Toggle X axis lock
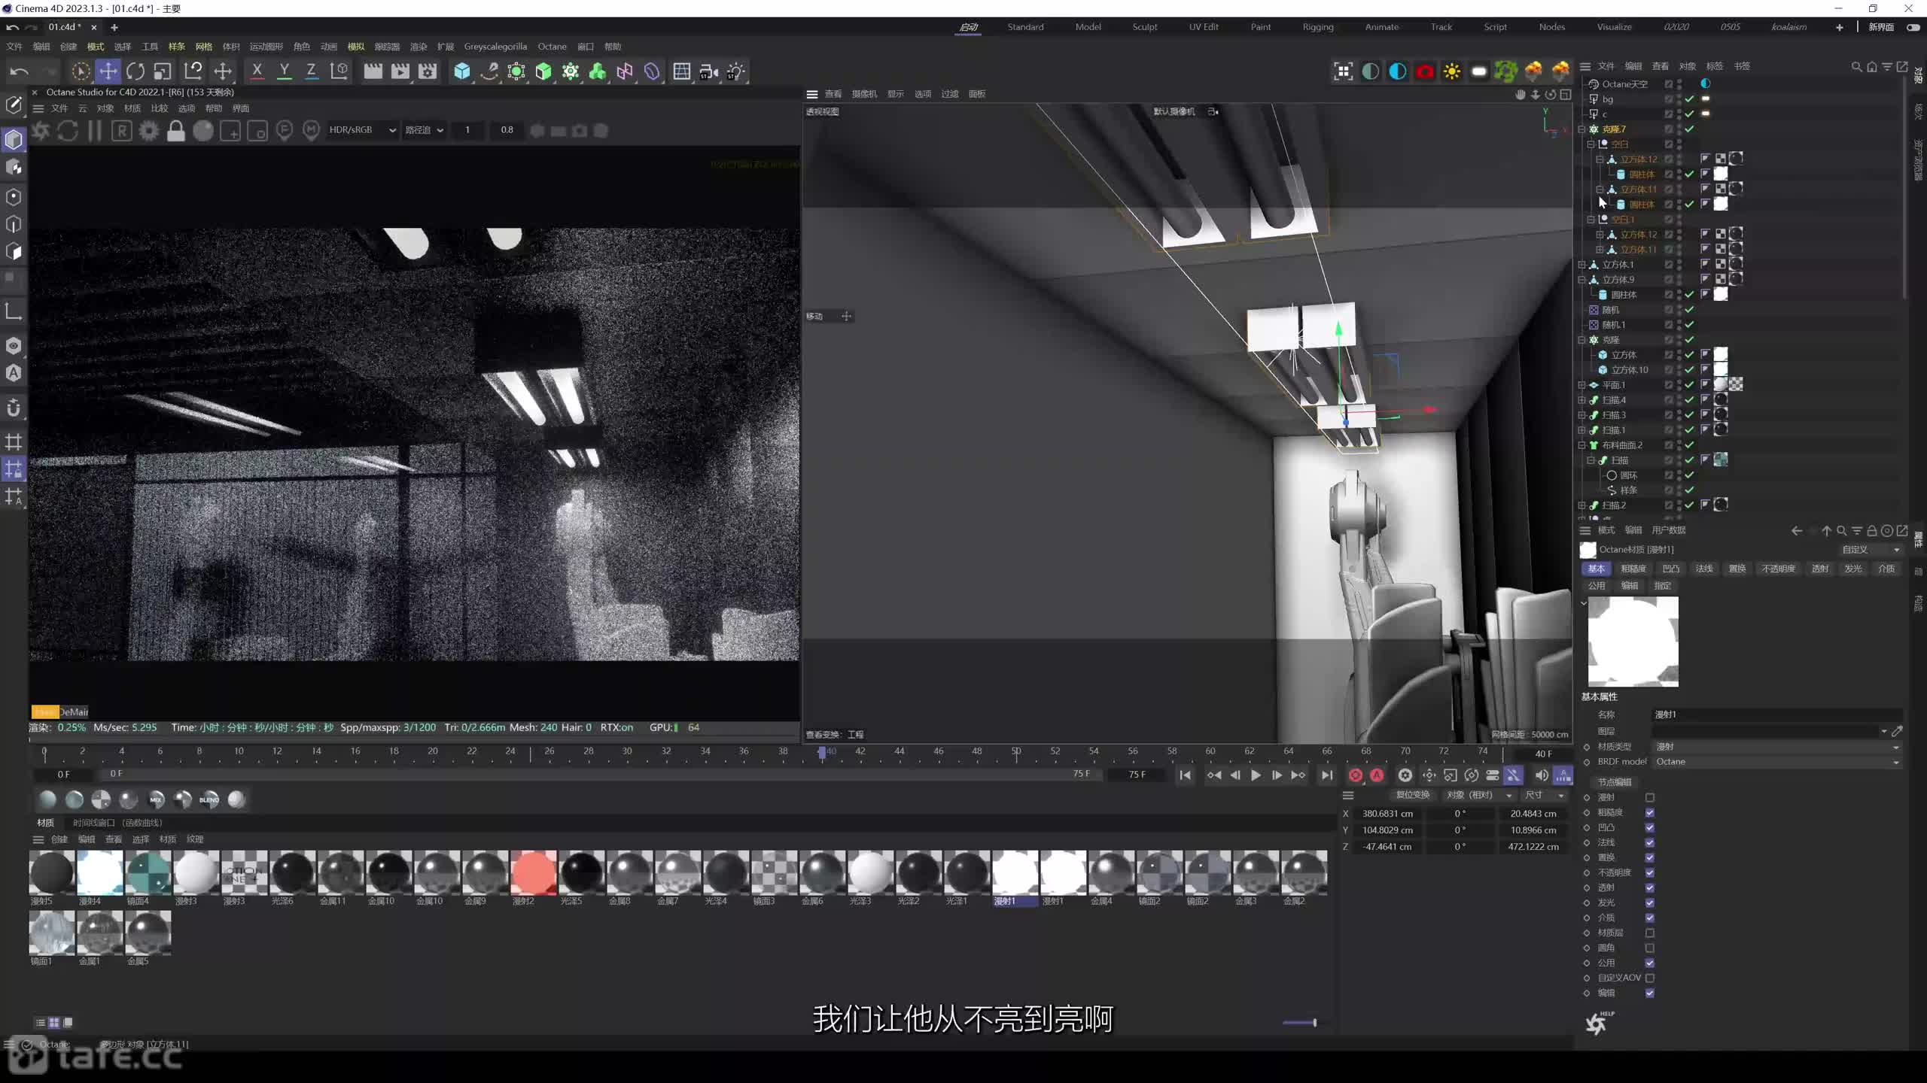Viewport: 1927px width, 1083px height. coord(257,71)
